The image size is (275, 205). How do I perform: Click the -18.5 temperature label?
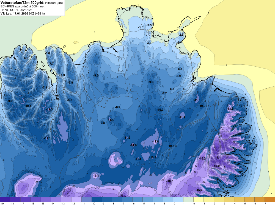pyautogui.click(x=170, y=181)
